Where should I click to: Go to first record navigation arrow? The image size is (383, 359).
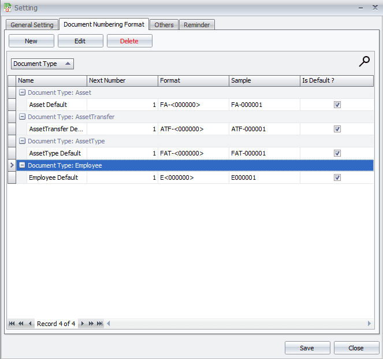coord(12,324)
